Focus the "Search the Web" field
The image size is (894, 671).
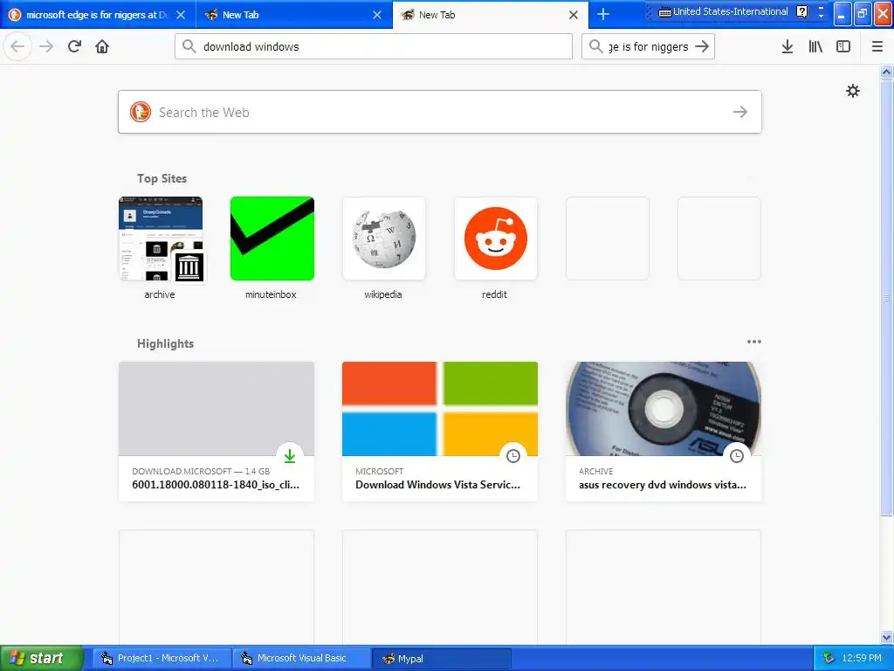440,112
